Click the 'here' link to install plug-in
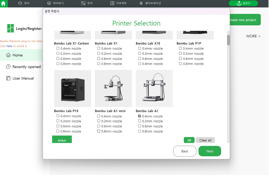The height and width of the screenshot is (176, 269). tap(9, 46)
